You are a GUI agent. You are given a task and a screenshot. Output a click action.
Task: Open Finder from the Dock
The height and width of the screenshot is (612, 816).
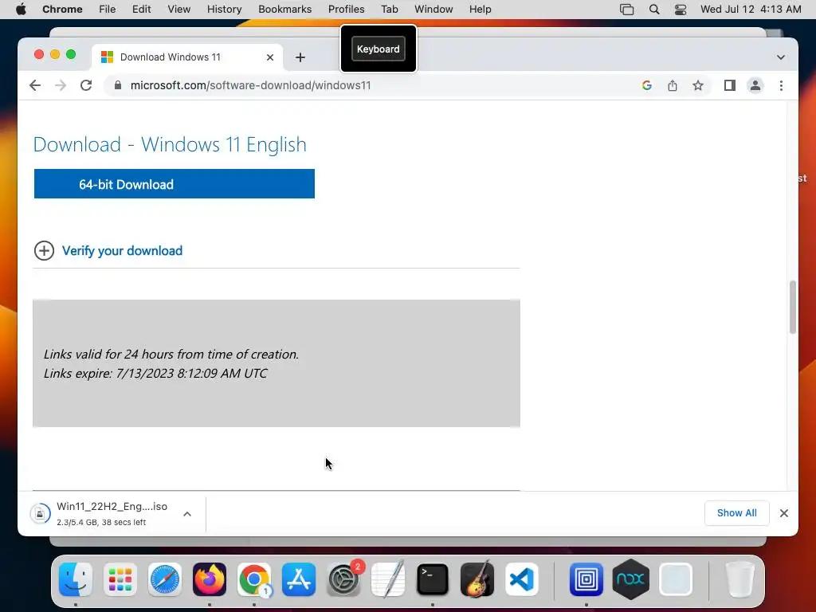click(76, 579)
